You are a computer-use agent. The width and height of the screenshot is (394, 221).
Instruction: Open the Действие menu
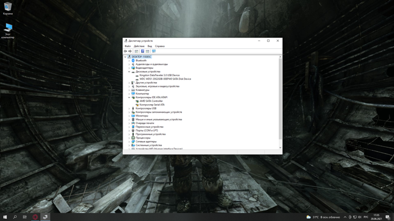click(139, 46)
